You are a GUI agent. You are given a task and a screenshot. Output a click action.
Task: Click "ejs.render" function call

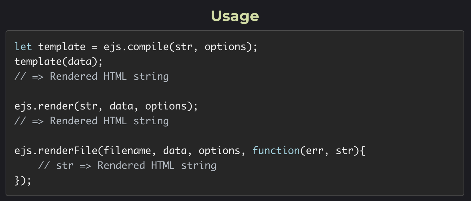pyautogui.click(x=44, y=106)
